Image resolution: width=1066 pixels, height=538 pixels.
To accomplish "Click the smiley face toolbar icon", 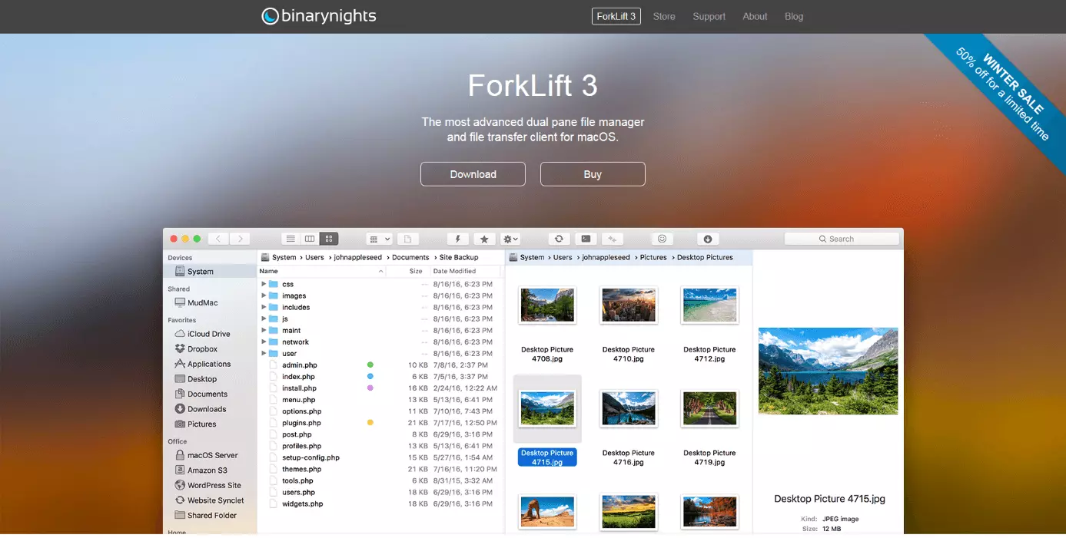I will tap(662, 239).
